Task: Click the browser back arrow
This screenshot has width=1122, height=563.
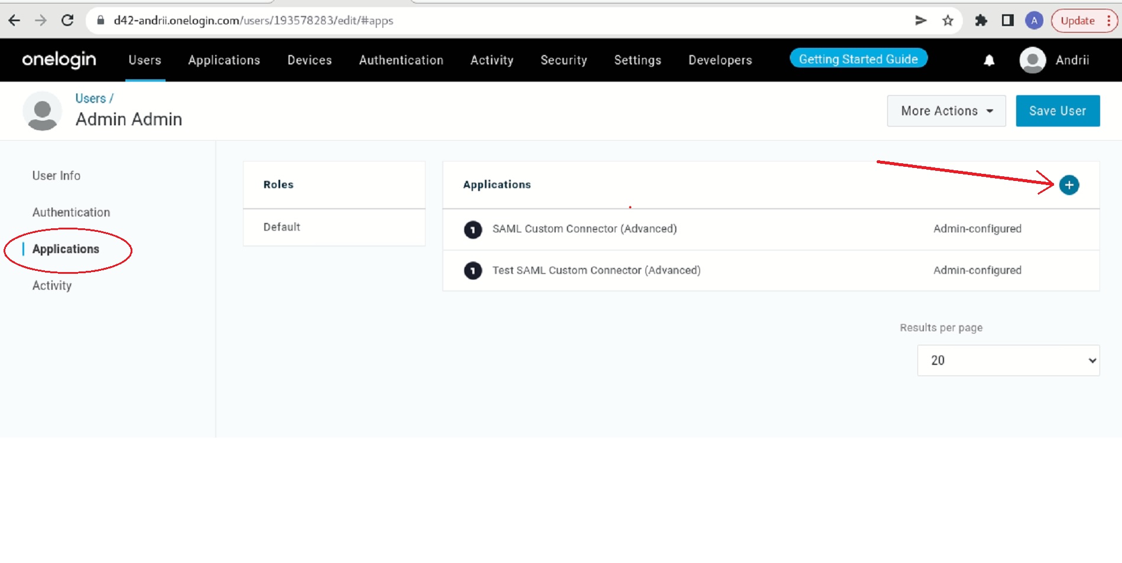Action: coord(14,21)
